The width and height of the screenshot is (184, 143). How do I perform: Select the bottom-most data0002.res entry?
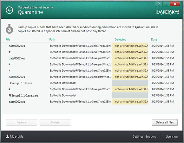pos(17,102)
